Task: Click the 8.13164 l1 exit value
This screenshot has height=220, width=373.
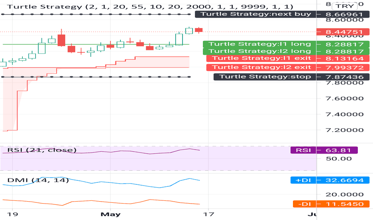Action: coord(344,58)
